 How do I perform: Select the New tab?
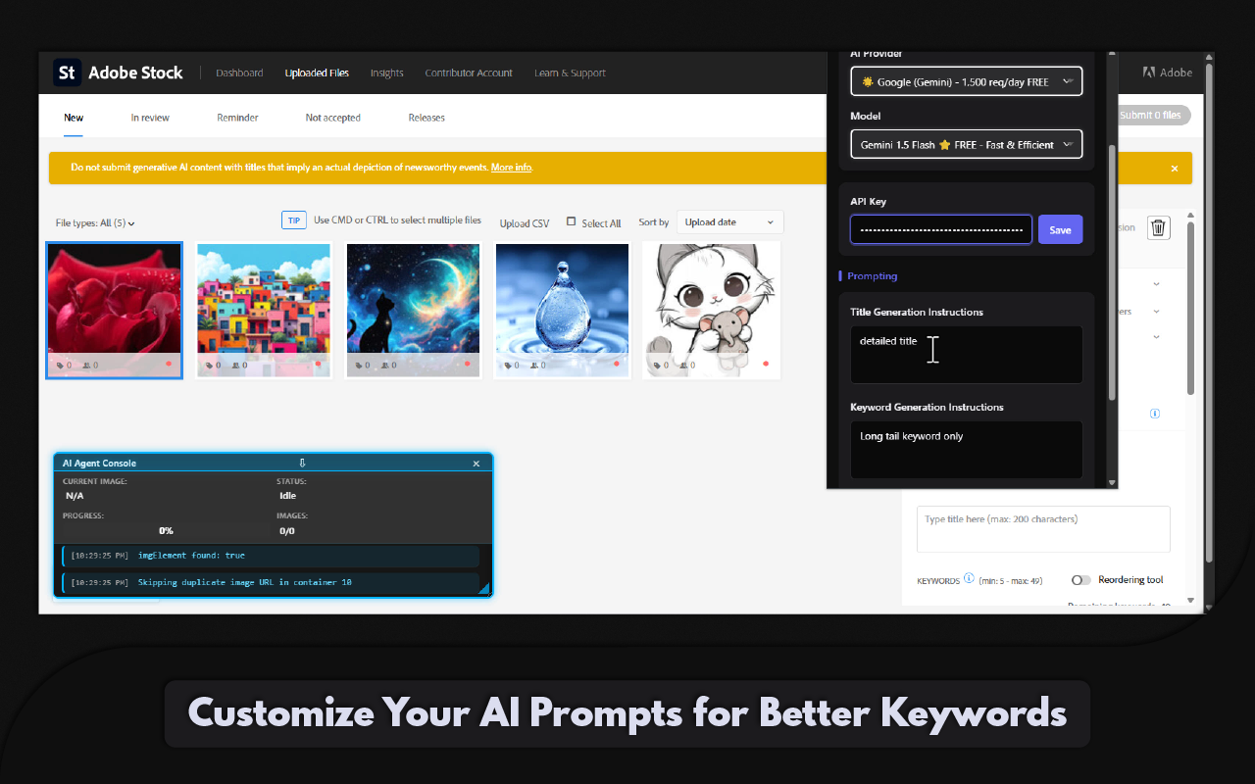pyautogui.click(x=74, y=118)
